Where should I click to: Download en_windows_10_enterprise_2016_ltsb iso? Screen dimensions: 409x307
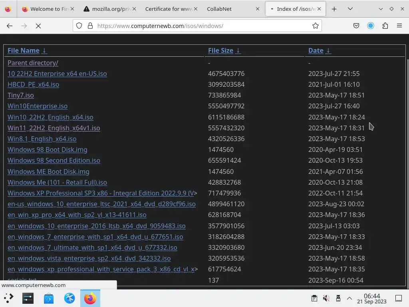tap(97, 226)
